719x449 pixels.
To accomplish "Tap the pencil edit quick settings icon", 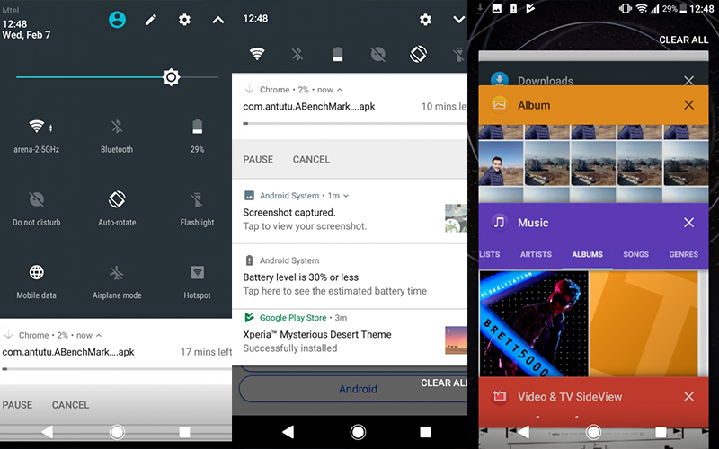I will click(x=151, y=20).
